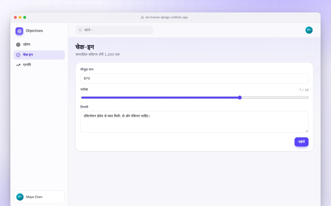Click the target icon beside उद्देश्य
Image resolution: width=331 pixels, height=206 pixels.
pos(18,45)
